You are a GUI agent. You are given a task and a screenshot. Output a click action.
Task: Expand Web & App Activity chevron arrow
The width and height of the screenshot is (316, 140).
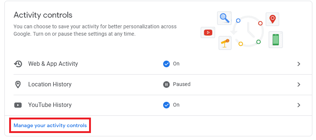[x=299, y=64]
